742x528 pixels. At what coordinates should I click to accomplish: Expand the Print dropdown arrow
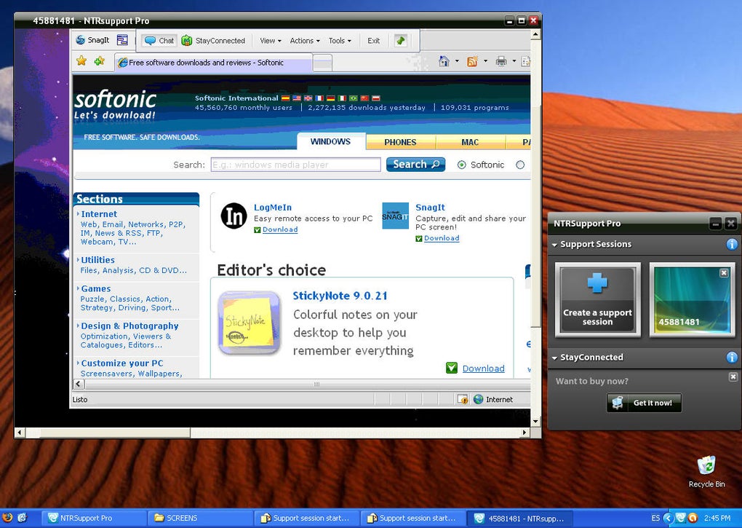click(x=514, y=61)
